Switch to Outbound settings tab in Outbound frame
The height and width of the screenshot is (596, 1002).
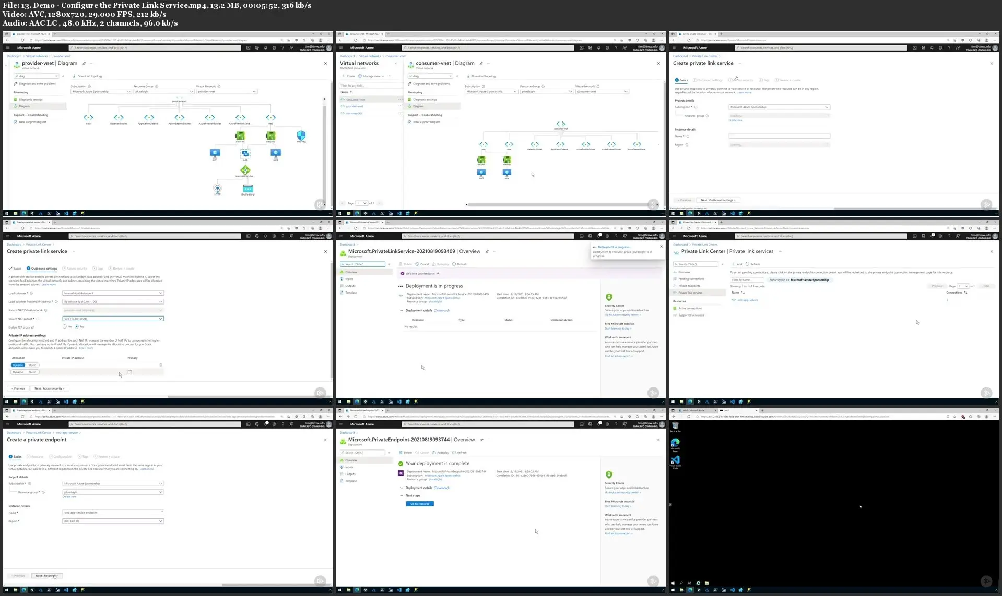point(42,269)
